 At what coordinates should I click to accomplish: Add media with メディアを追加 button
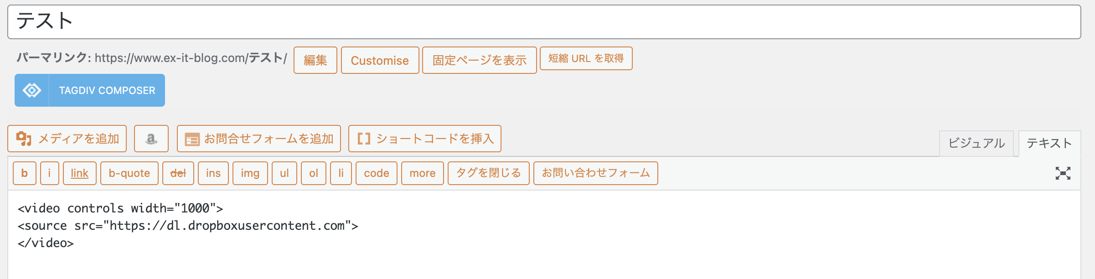point(67,139)
